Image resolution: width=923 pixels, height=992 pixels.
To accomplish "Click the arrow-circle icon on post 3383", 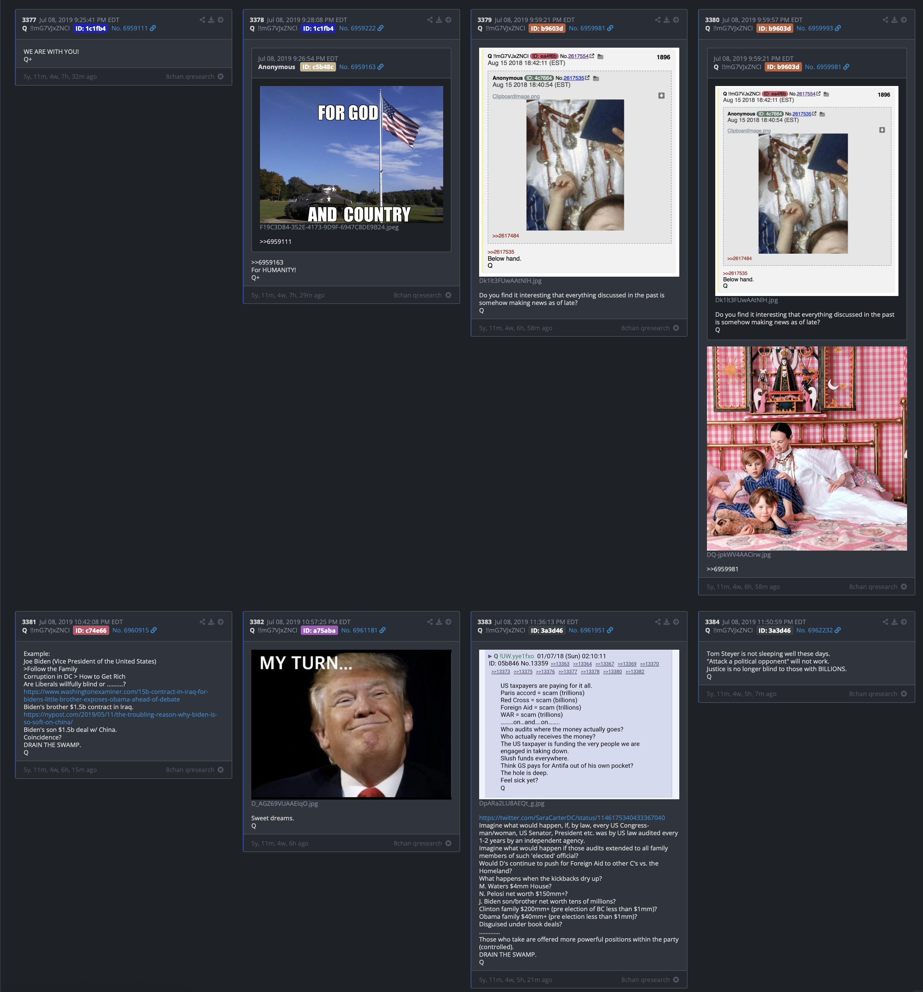I will (676, 622).
